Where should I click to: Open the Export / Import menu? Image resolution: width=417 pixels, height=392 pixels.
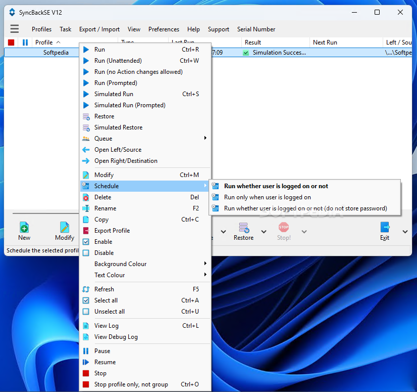[99, 29]
